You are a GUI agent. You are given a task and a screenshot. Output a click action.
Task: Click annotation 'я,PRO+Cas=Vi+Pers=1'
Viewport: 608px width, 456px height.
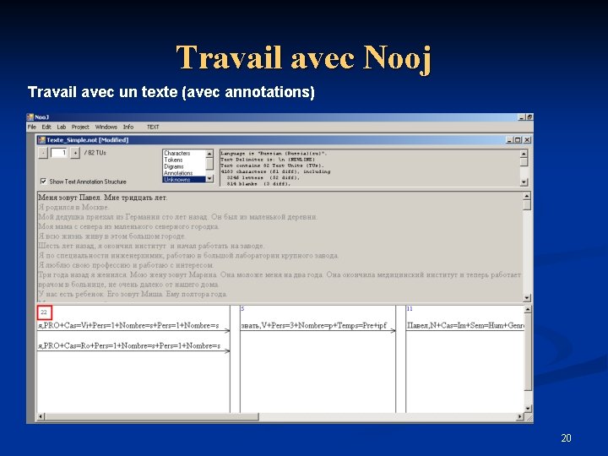tap(128, 325)
